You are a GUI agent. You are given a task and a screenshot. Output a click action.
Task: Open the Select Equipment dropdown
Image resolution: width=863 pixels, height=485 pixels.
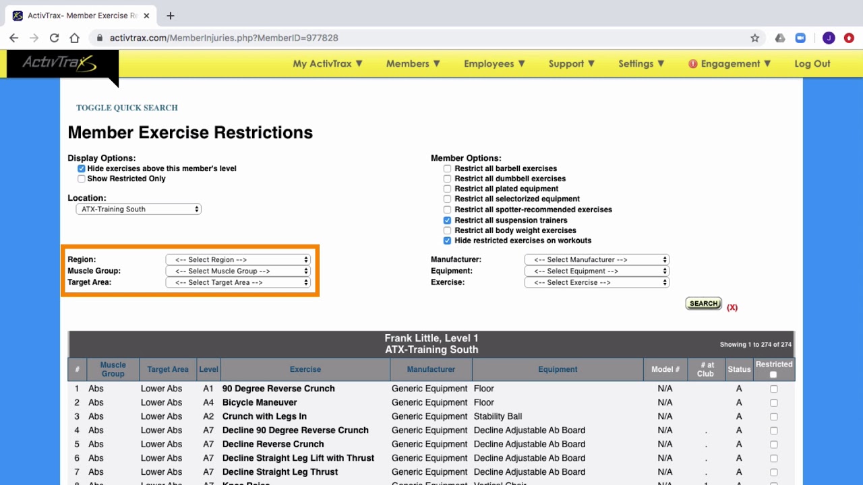(597, 271)
